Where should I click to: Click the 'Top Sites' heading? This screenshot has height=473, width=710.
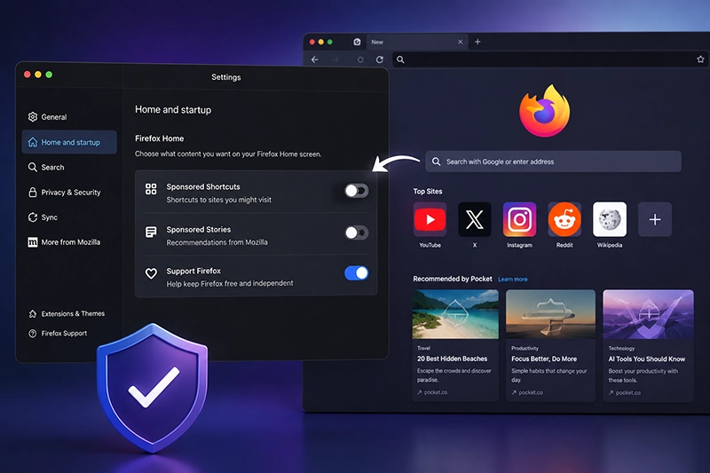click(x=428, y=192)
